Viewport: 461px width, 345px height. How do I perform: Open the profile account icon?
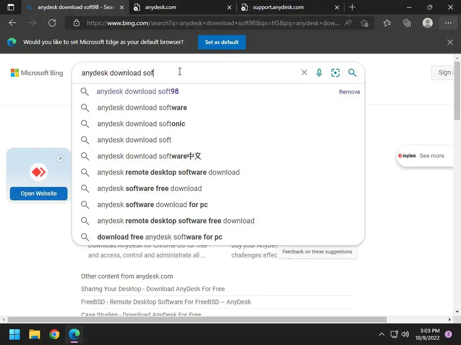point(428,23)
